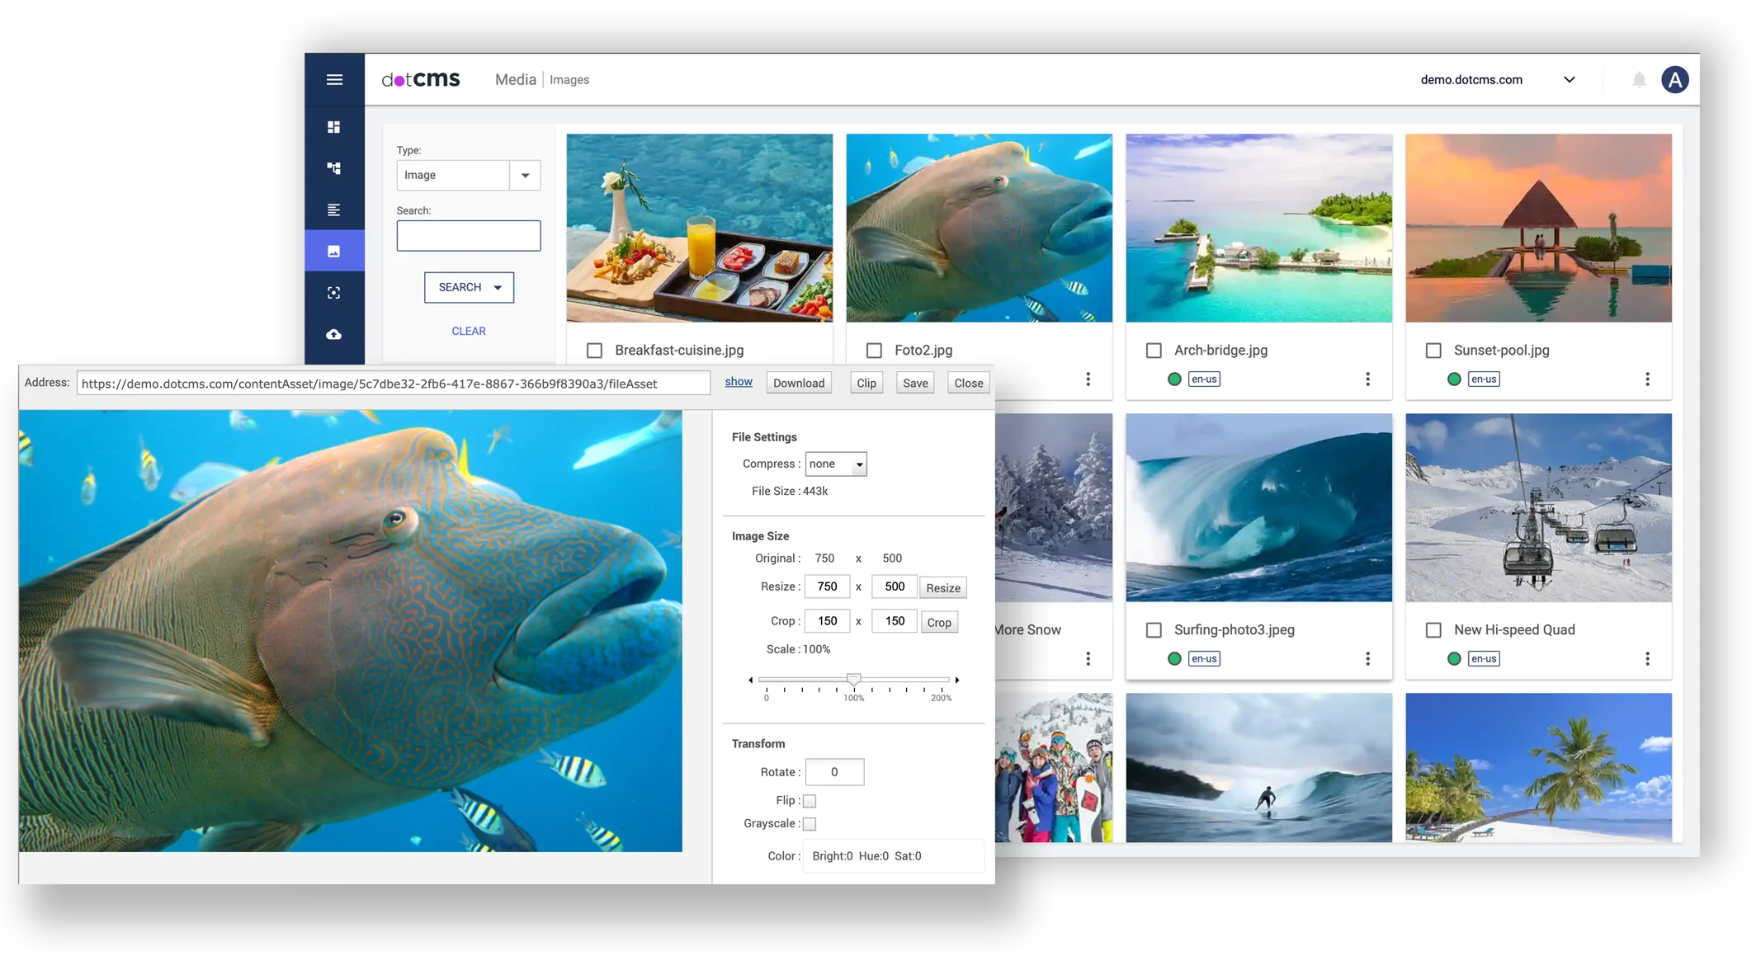Open the Compress none dropdown
1761x961 pixels.
click(836, 464)
